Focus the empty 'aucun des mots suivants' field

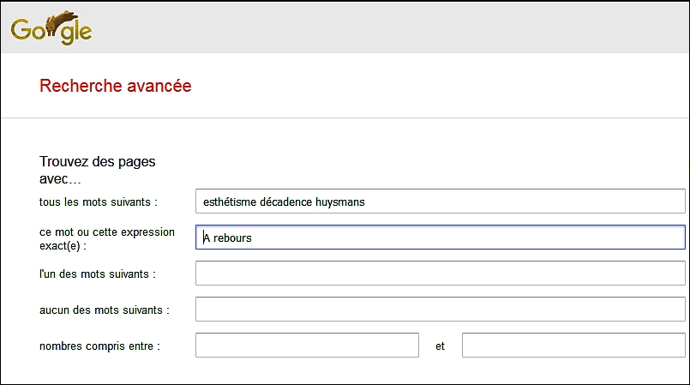[x=441, y=310]
